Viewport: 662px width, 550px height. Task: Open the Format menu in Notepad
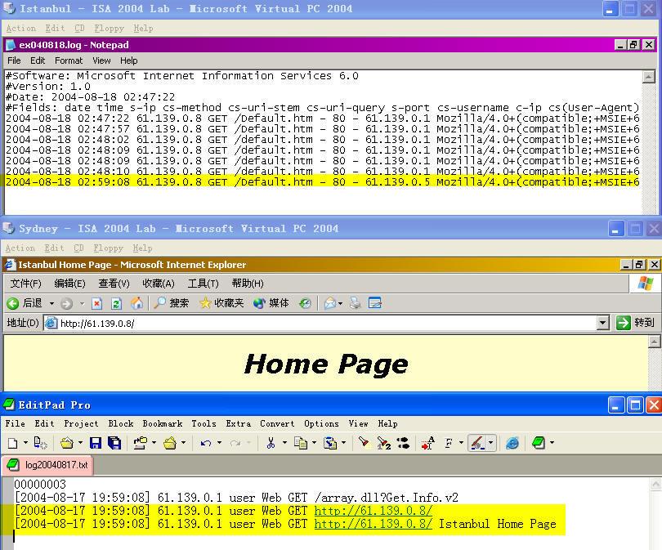[69, 60]
